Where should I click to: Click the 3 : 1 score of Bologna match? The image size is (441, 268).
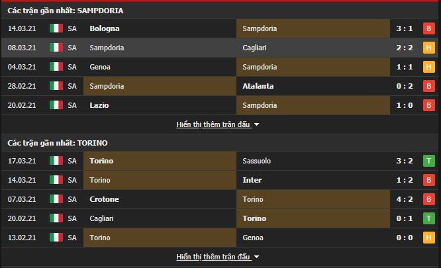tap(405, 28)
